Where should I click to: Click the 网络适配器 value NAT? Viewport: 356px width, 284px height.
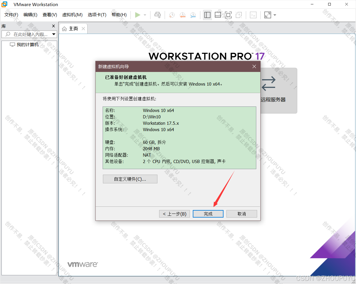pos(147,155)
